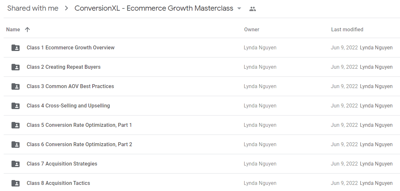
Task: Click the breadcrumb chevron after Shared with me
Action: (66, 8)
